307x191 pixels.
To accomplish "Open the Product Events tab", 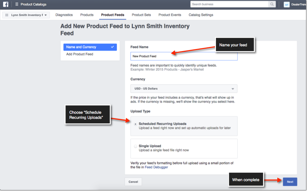I will coord(170,15).
